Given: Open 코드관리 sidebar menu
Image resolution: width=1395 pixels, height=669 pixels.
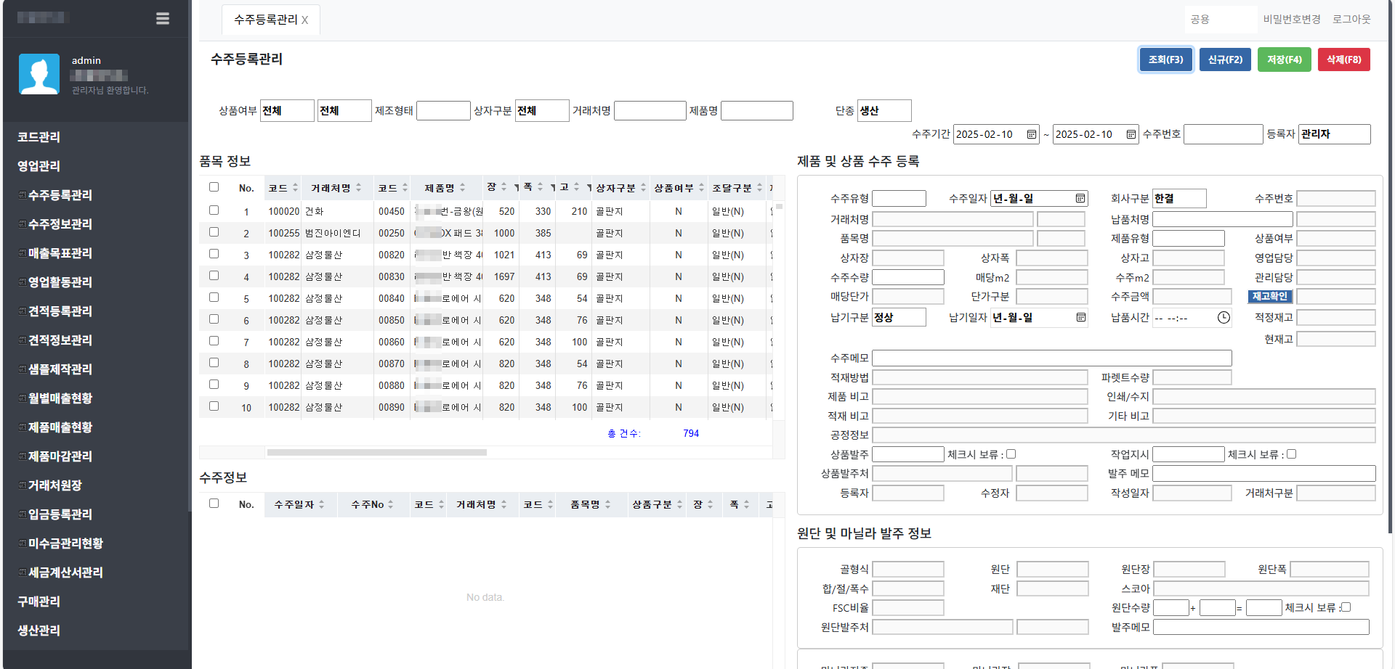Looking at the screenshot, I should click(x=39, y=137).
